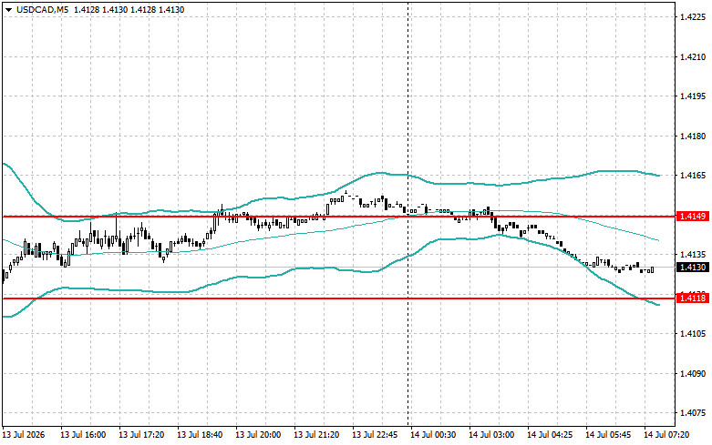Select the red 1.4149 price level label
The width and height of the screenshot is (712, 445).
point(693,217)
